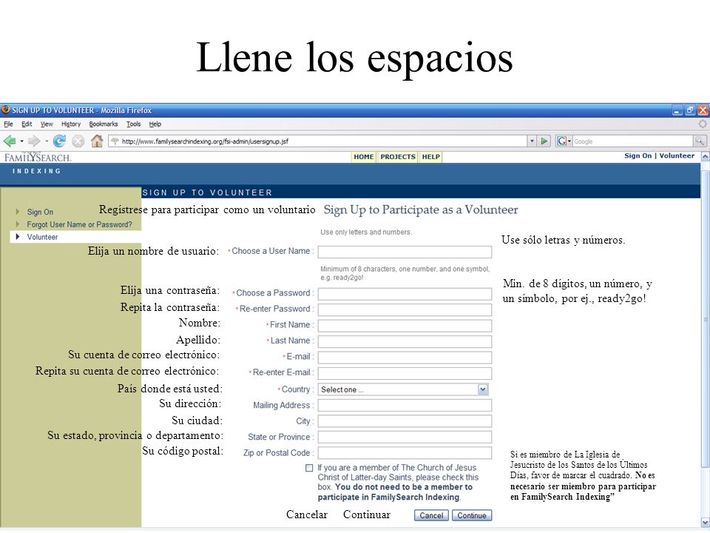This screenshot has height=533, width=710.
Task: Focus the City field
Action: click(x=405, y=421)
